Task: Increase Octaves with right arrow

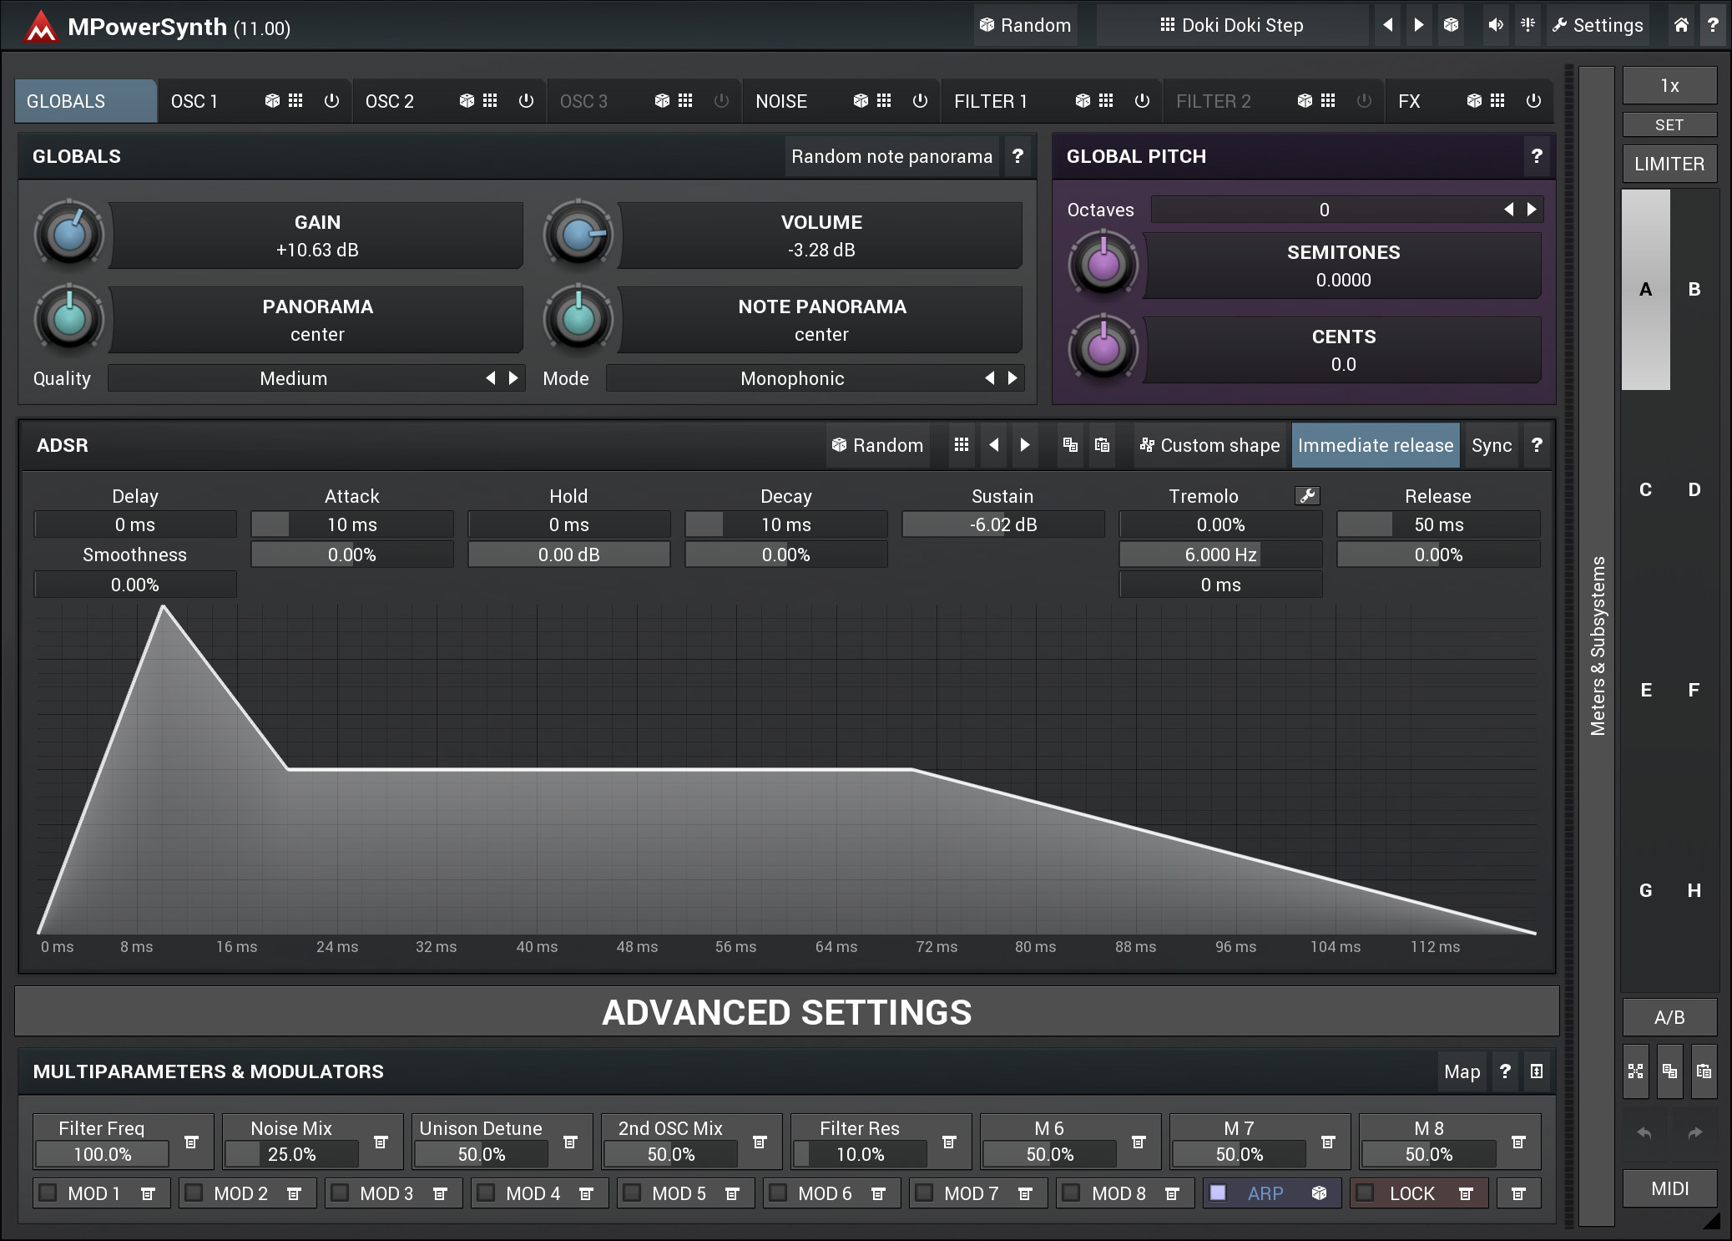Action: point(1532,210)
